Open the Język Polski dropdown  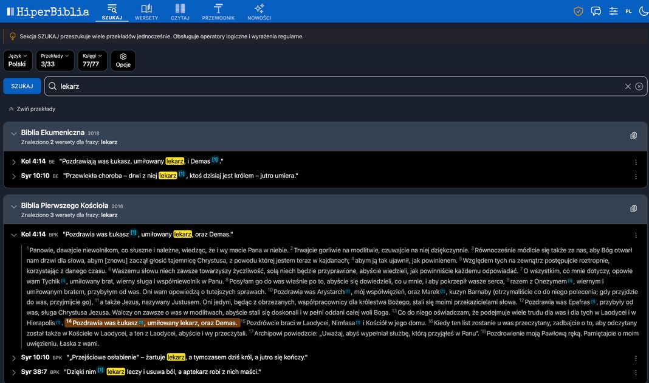pyautogui.click(x=17, y=60)
